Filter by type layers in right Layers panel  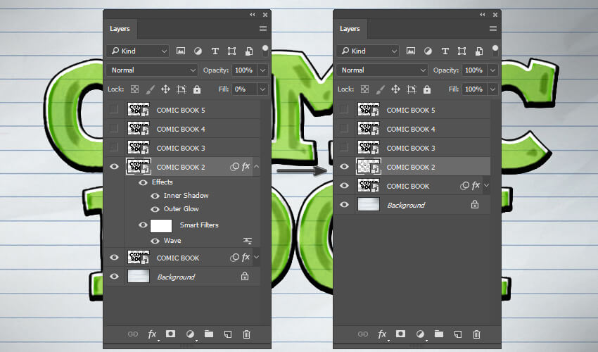pos(445,51)
